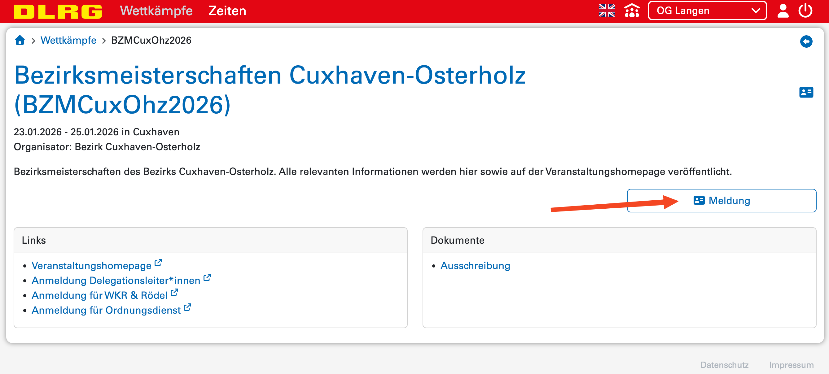Screen dimensions: 829x374
Task: Click the organization house icon in header
Action: 632,11
